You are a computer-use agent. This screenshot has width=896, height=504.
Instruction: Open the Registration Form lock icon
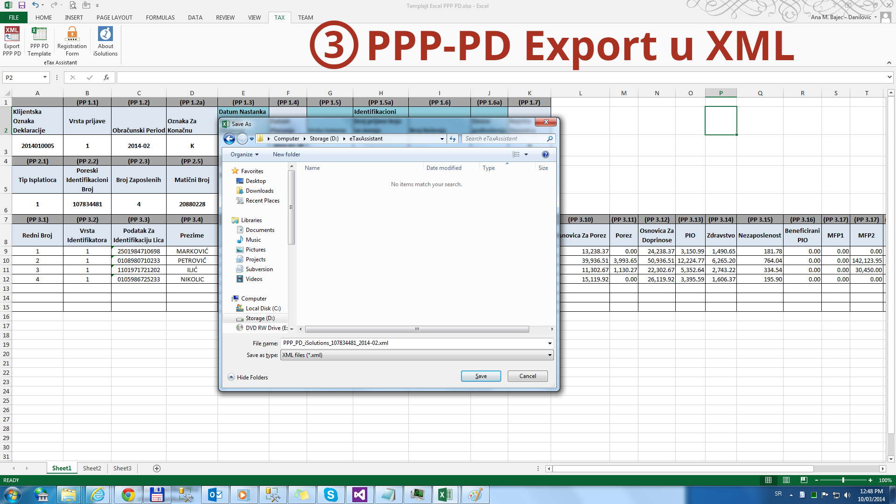point(72,34)
